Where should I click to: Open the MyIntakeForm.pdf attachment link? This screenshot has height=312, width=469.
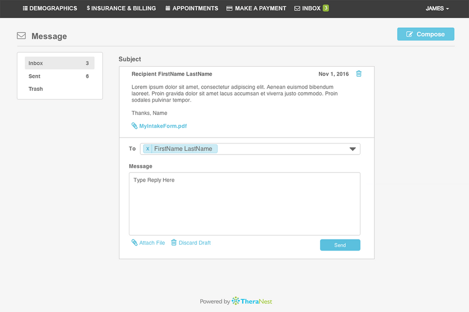(163, 126)
